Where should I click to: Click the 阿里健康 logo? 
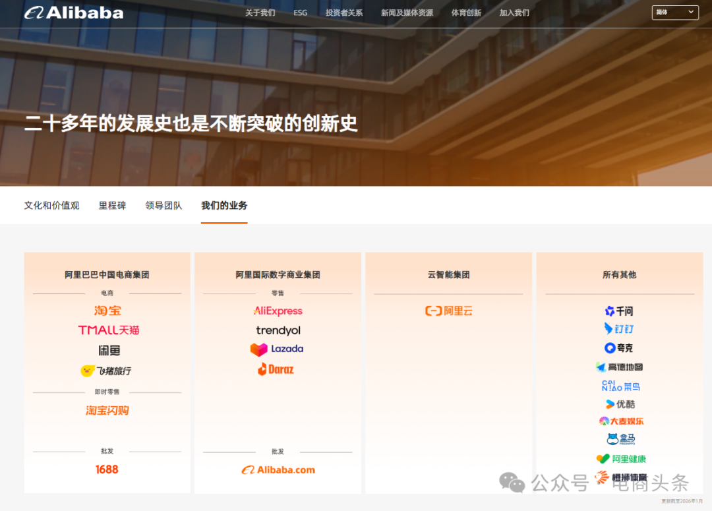621,459
